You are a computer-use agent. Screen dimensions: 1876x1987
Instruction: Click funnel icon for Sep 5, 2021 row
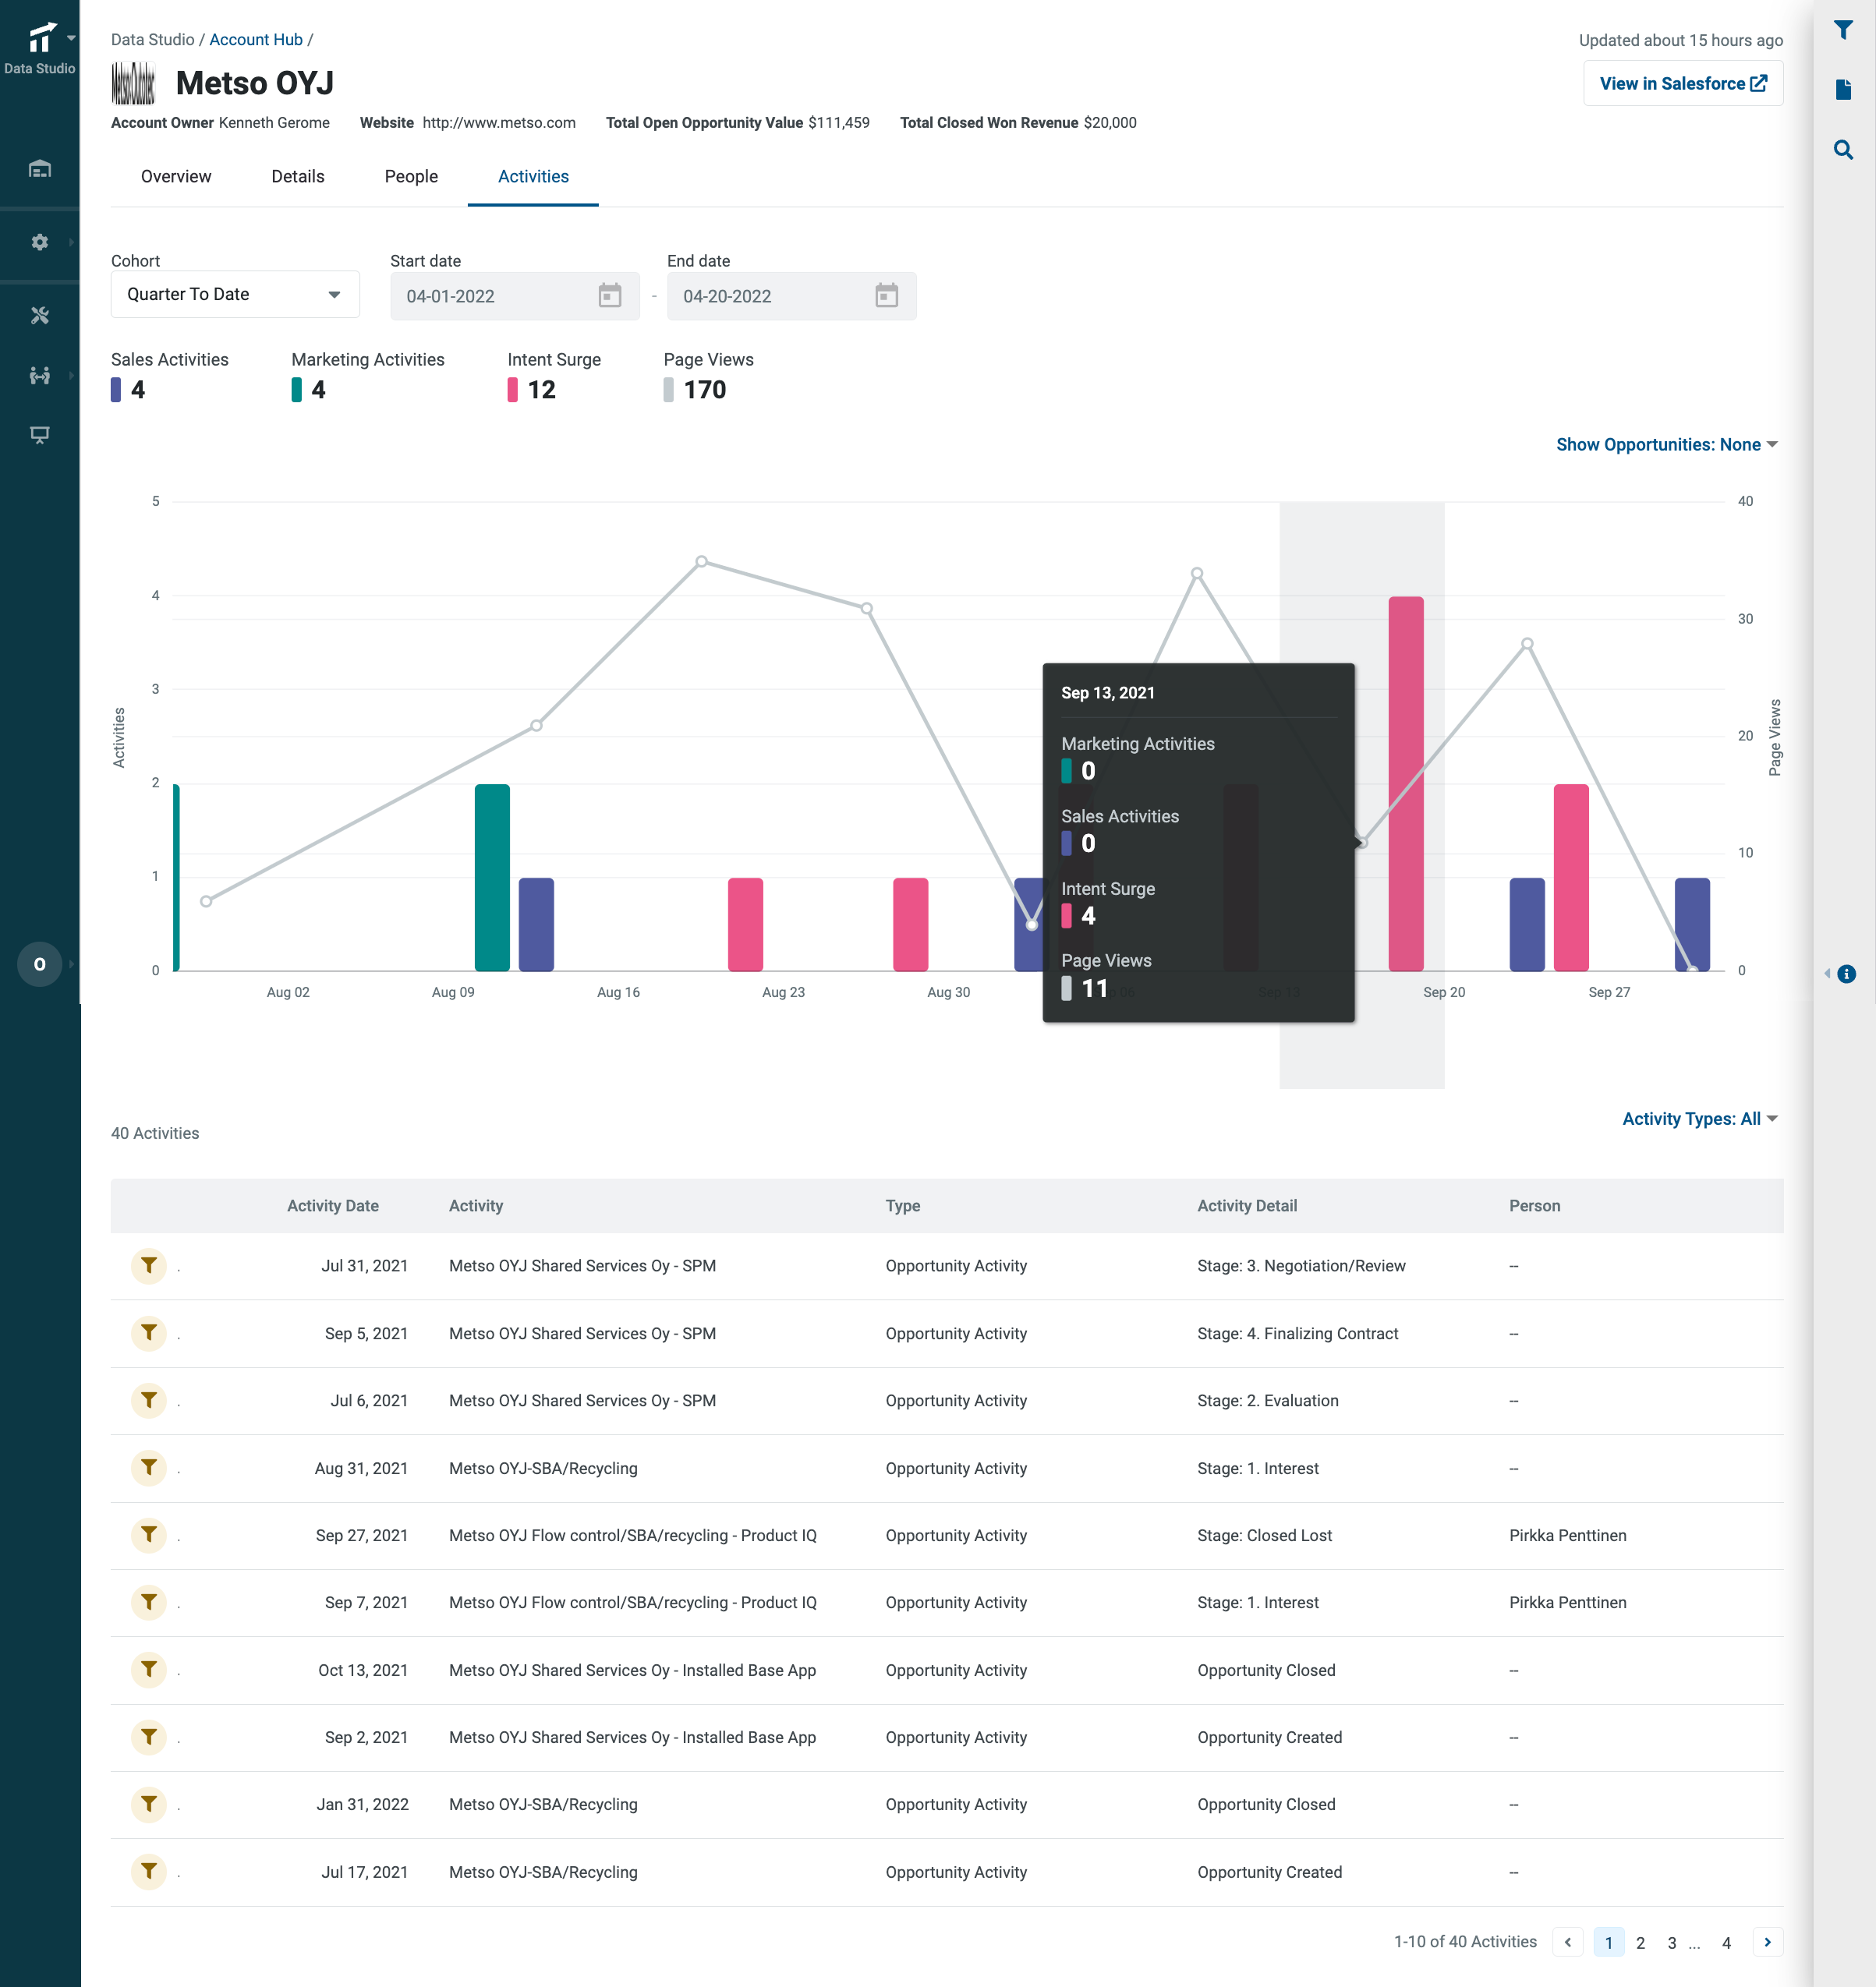(x=149, y=1333)
